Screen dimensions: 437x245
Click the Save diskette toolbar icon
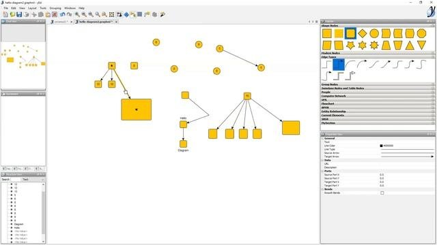click(x=19, y=14)
